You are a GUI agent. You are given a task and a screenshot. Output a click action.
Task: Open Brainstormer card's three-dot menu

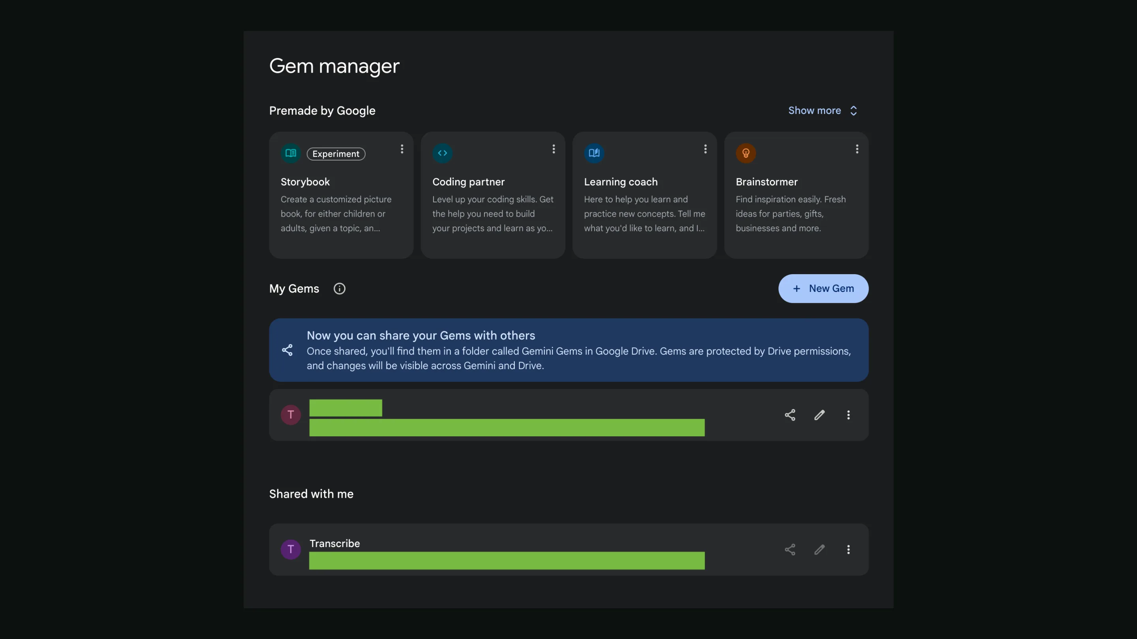tap(857, 149)
